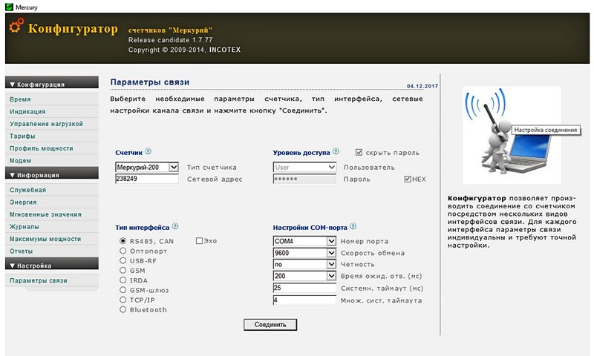This screenshot has height=356, width=594.
Task: Select GSM interface radio button
Action: point(123,271)
